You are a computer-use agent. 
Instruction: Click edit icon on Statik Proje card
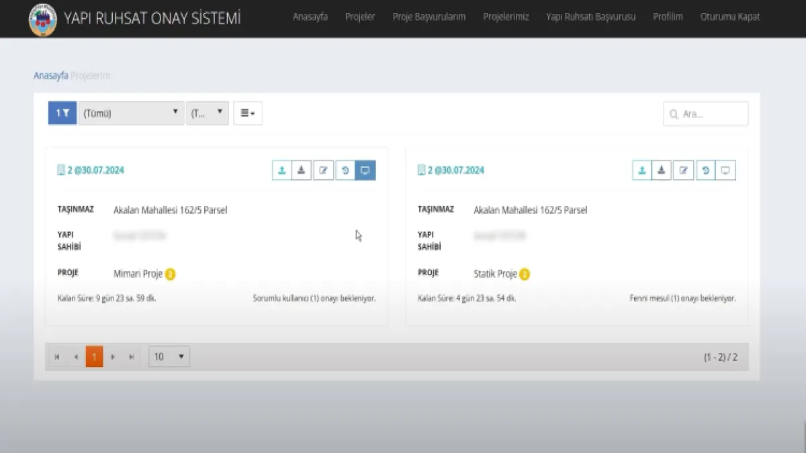pos(683,170)
